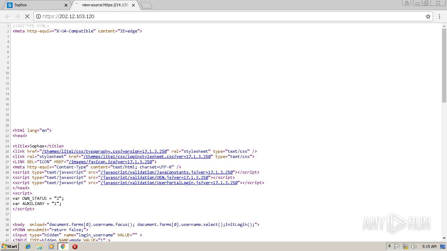Click the scrollbar up arrow
This screenshot has width=447, height=251.
[444, 25]
